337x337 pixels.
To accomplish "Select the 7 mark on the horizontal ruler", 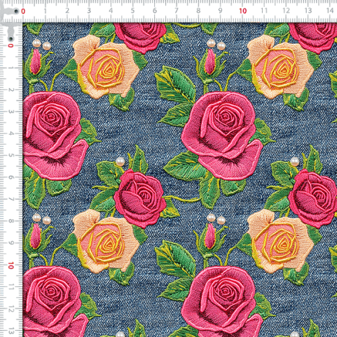I will click(x=177, y=11).
